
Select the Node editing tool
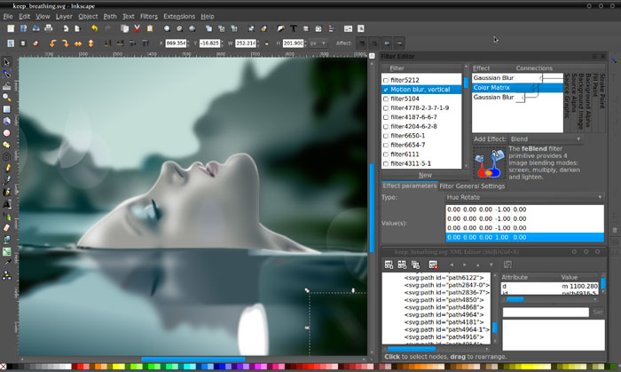click(x=7, y=74)
